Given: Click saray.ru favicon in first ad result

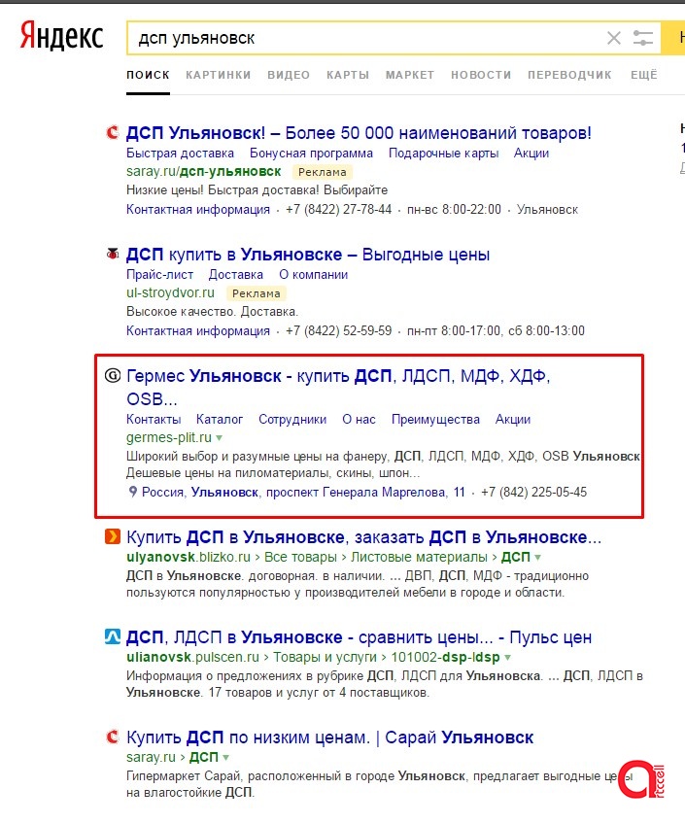Looking at the screenshot, I should (x=113, y=132).
